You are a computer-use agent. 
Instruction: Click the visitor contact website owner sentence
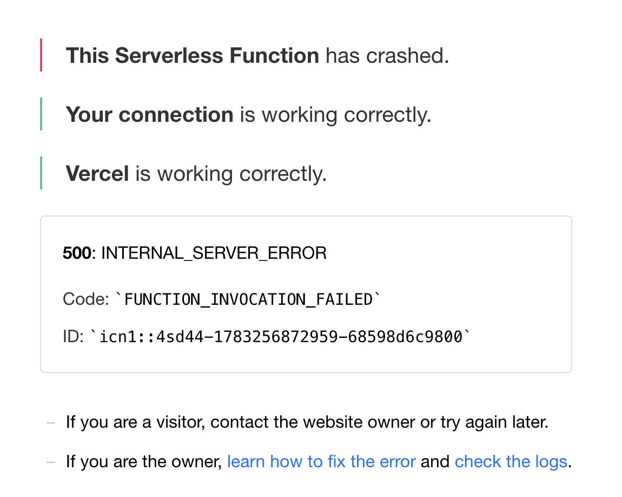tap(307, 422)
